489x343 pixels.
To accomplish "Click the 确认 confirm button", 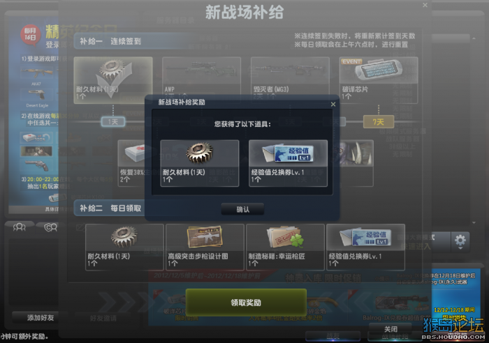I will [242, 209].
